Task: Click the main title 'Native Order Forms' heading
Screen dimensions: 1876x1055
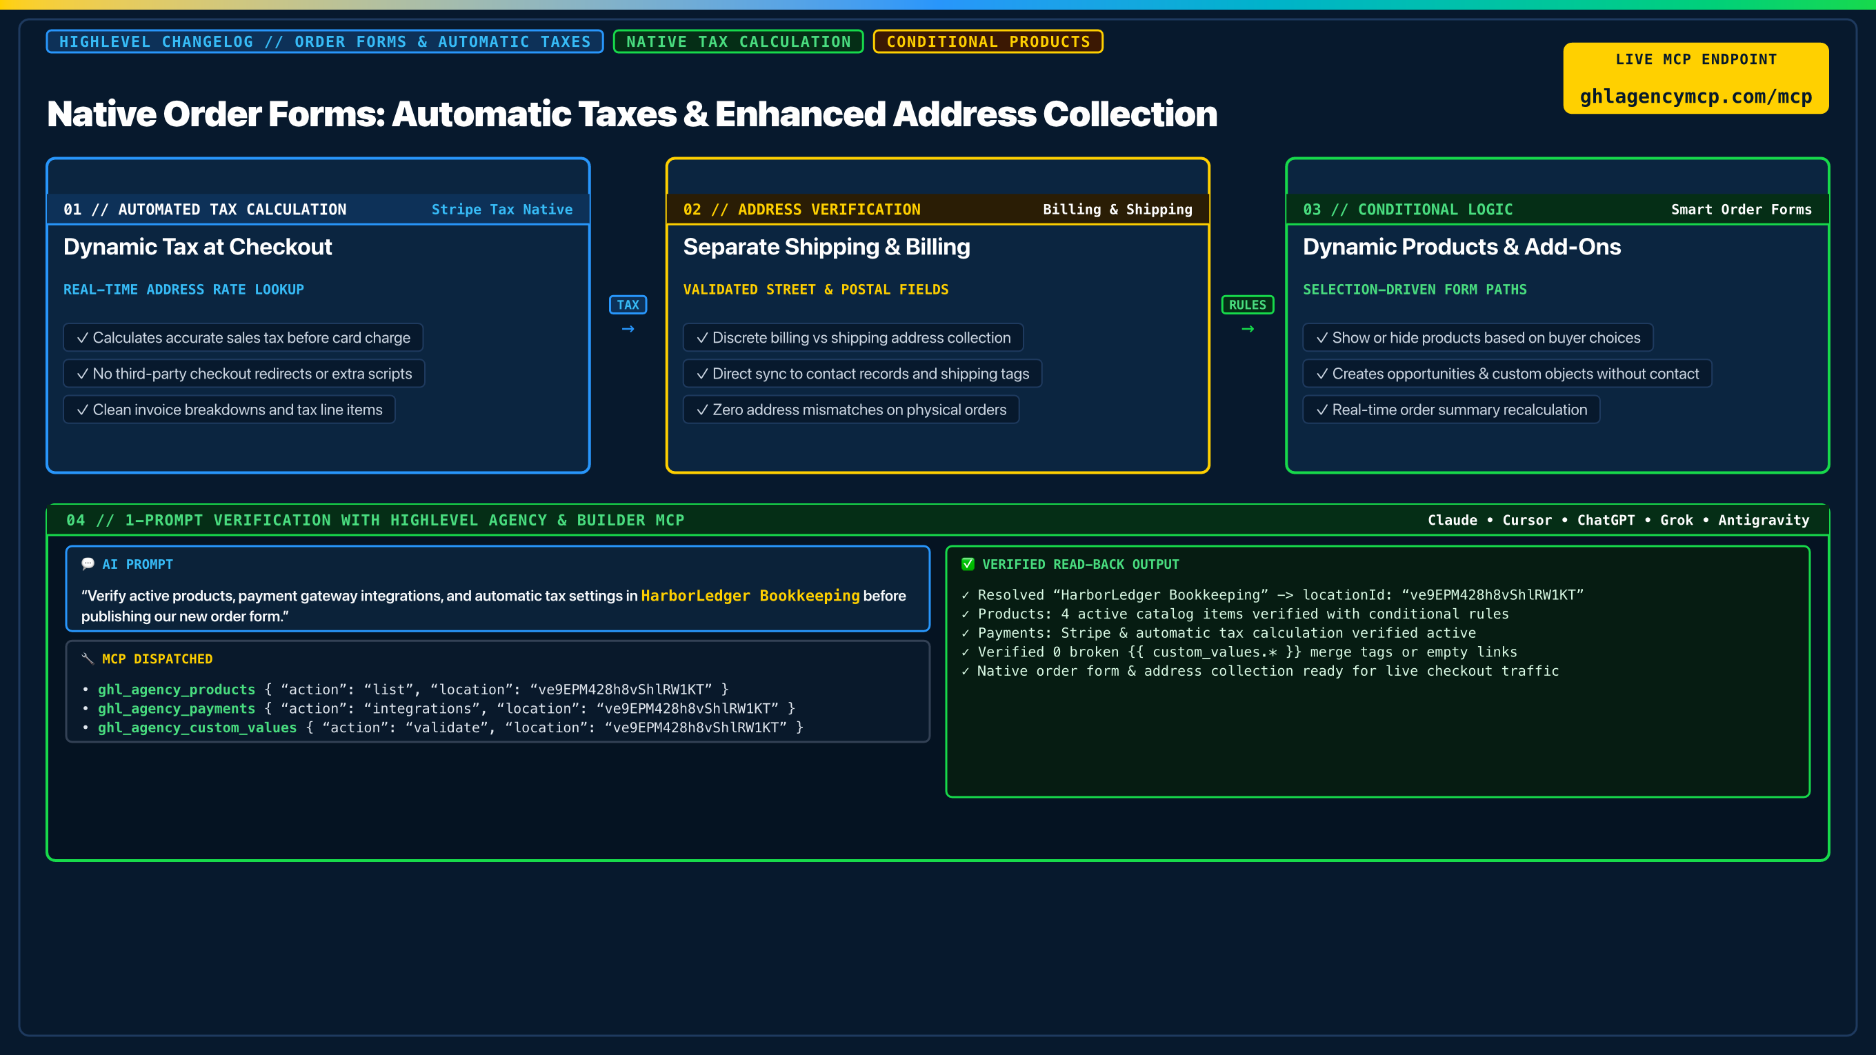Action: [x=631, y=114]
